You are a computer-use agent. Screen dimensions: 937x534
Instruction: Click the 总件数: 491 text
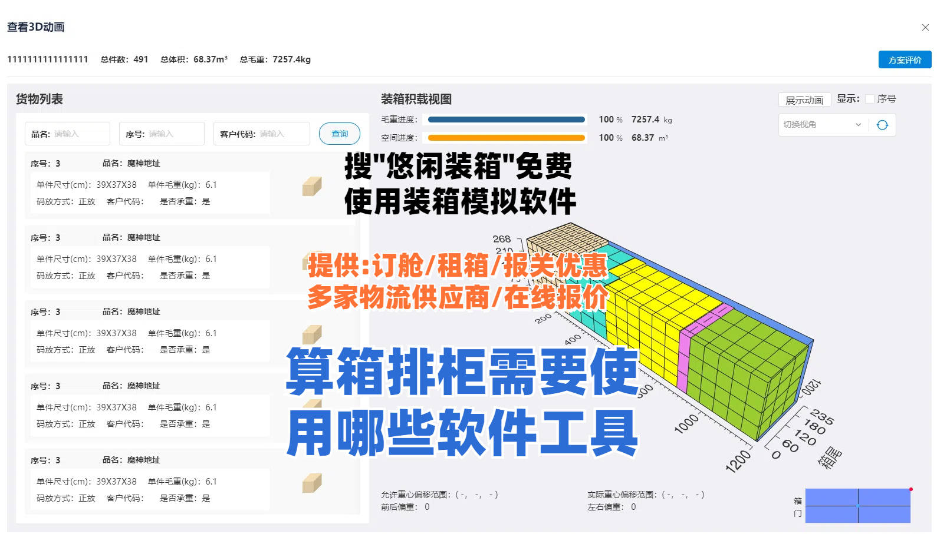pyautogui.click(x=124, y=59)
